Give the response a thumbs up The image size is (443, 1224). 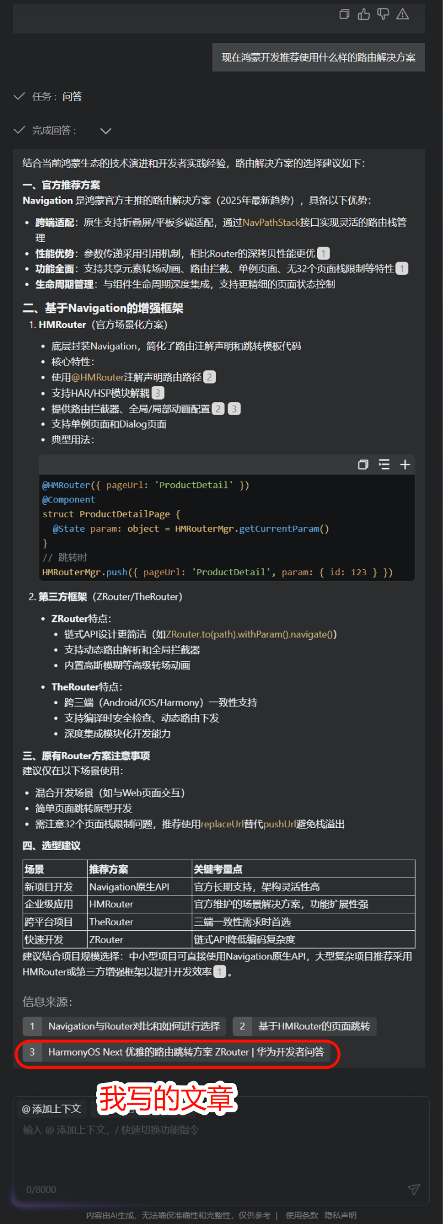(364, 14)
